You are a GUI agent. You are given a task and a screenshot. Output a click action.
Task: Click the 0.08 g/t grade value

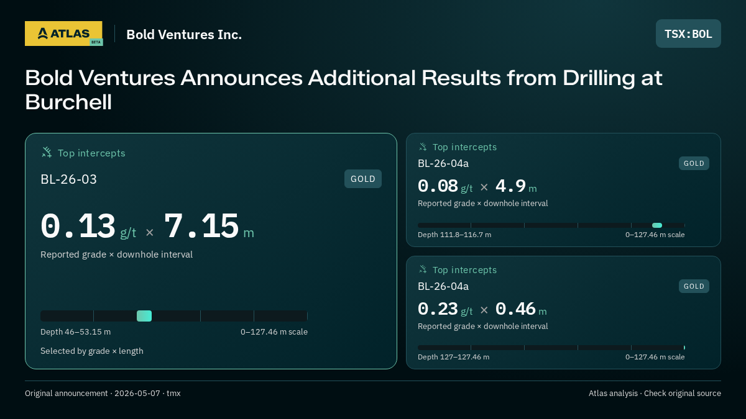pyautogui.click(x=445, y=186)
